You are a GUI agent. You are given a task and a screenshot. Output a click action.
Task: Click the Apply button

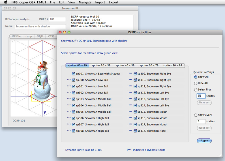click(204, 141)
